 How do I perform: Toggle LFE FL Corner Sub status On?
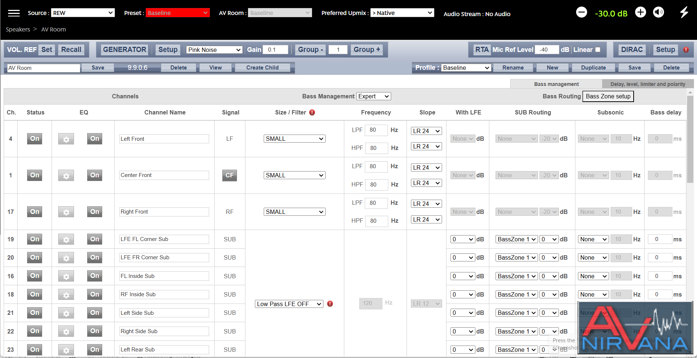(35, 239)
